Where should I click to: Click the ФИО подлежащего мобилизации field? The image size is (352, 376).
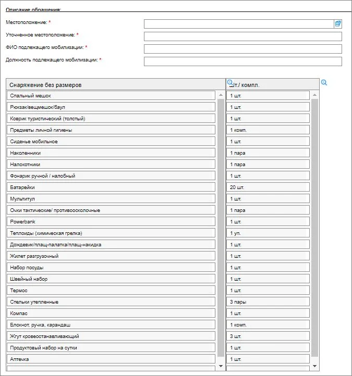[x=242, y=49]
